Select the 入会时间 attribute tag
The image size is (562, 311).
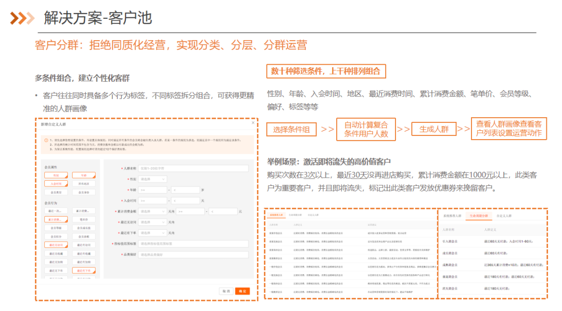click(56, 183)
